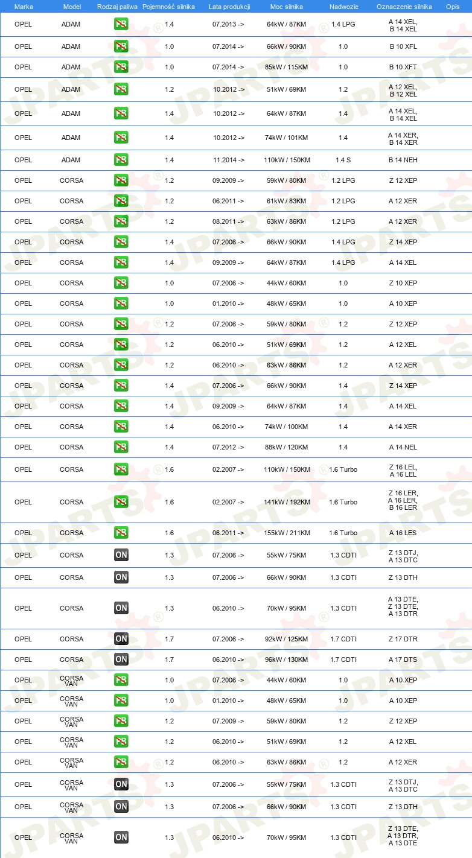This screenshot has width=472, height=858.
Task: Click the production date 07.2009 ->
Action: tap(229, 721)
